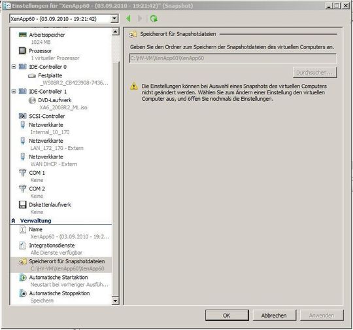Click the Internal_10_170 text
The width and height of the screenshot is (353, 330).
click(50, 132)
